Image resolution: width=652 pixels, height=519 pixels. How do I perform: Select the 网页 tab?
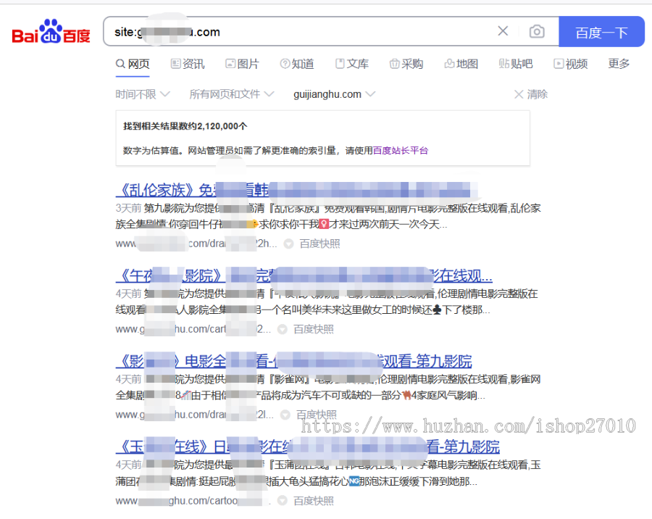coord(133,64)
